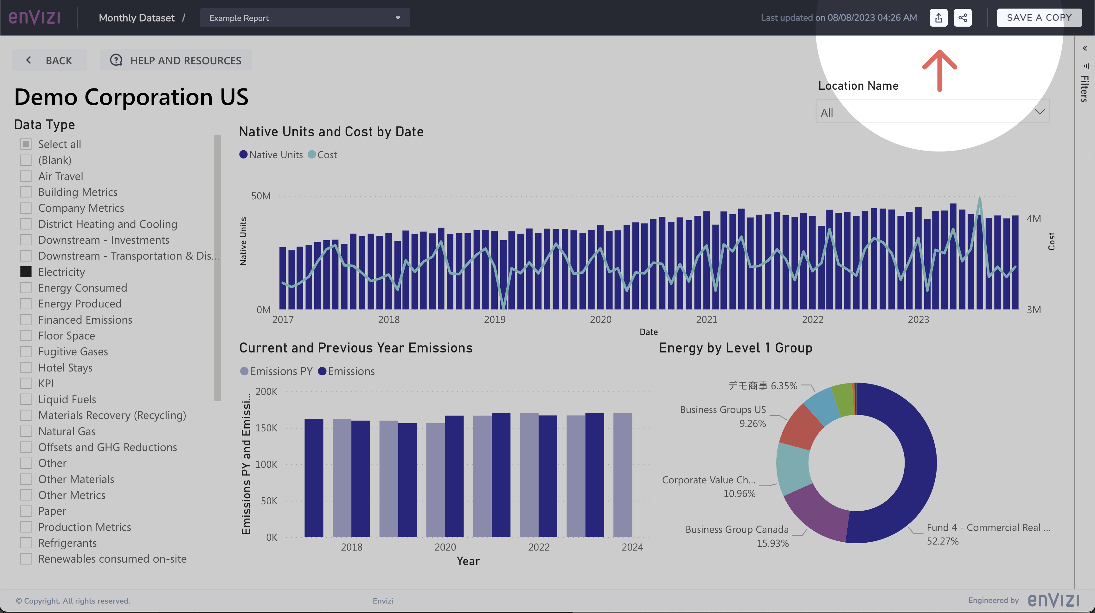Check the Liquid Fuels checkbox

[x=26, y=399]
